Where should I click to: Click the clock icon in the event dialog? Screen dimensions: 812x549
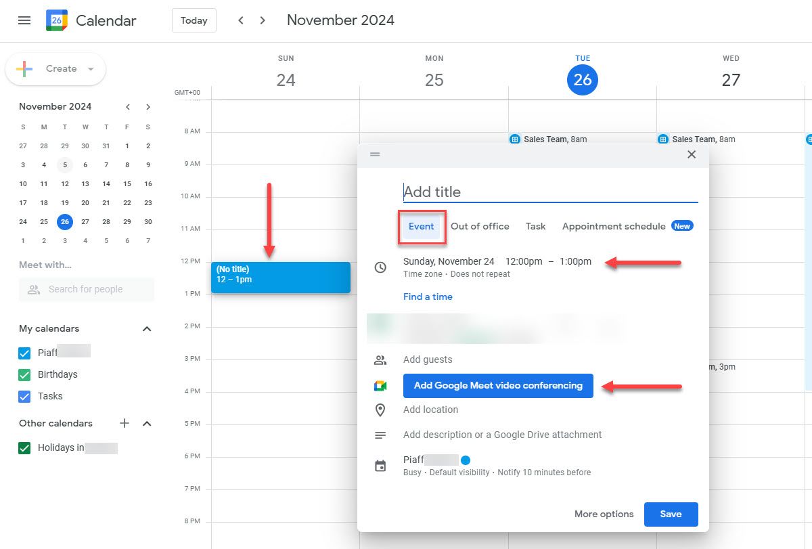380,267
